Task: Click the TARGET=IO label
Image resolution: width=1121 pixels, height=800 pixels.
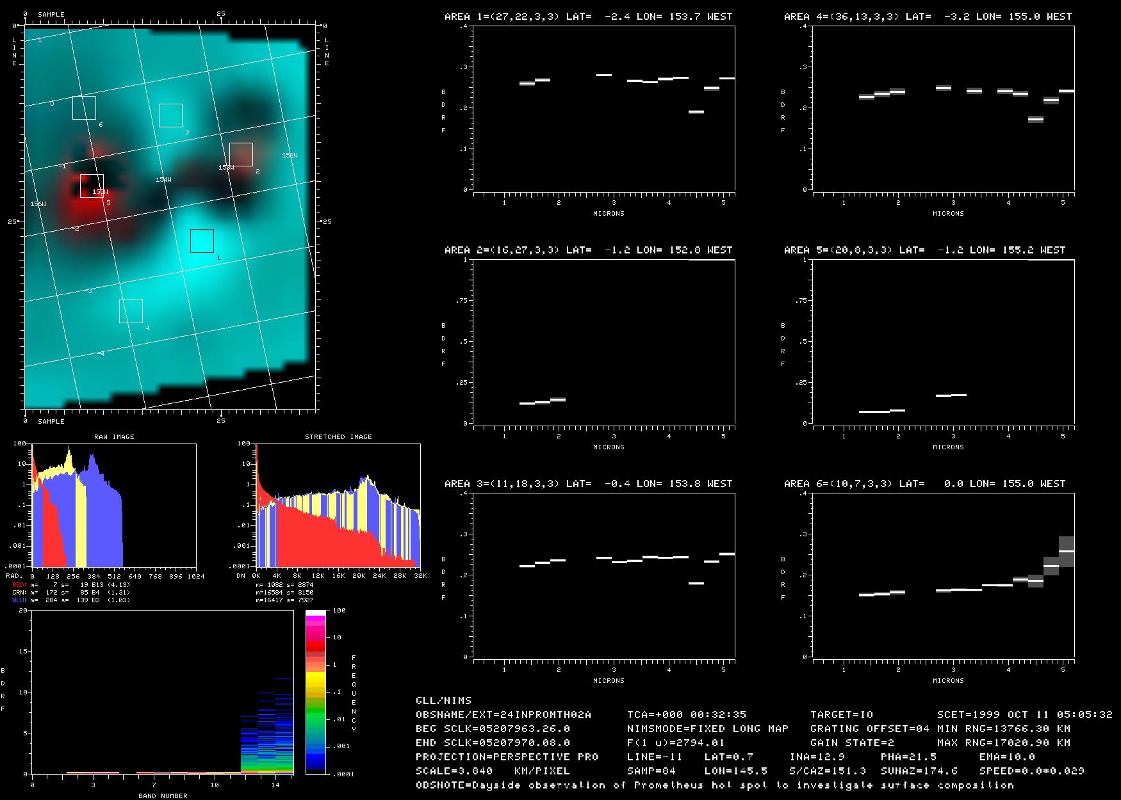Action: [x=841, y=714]
